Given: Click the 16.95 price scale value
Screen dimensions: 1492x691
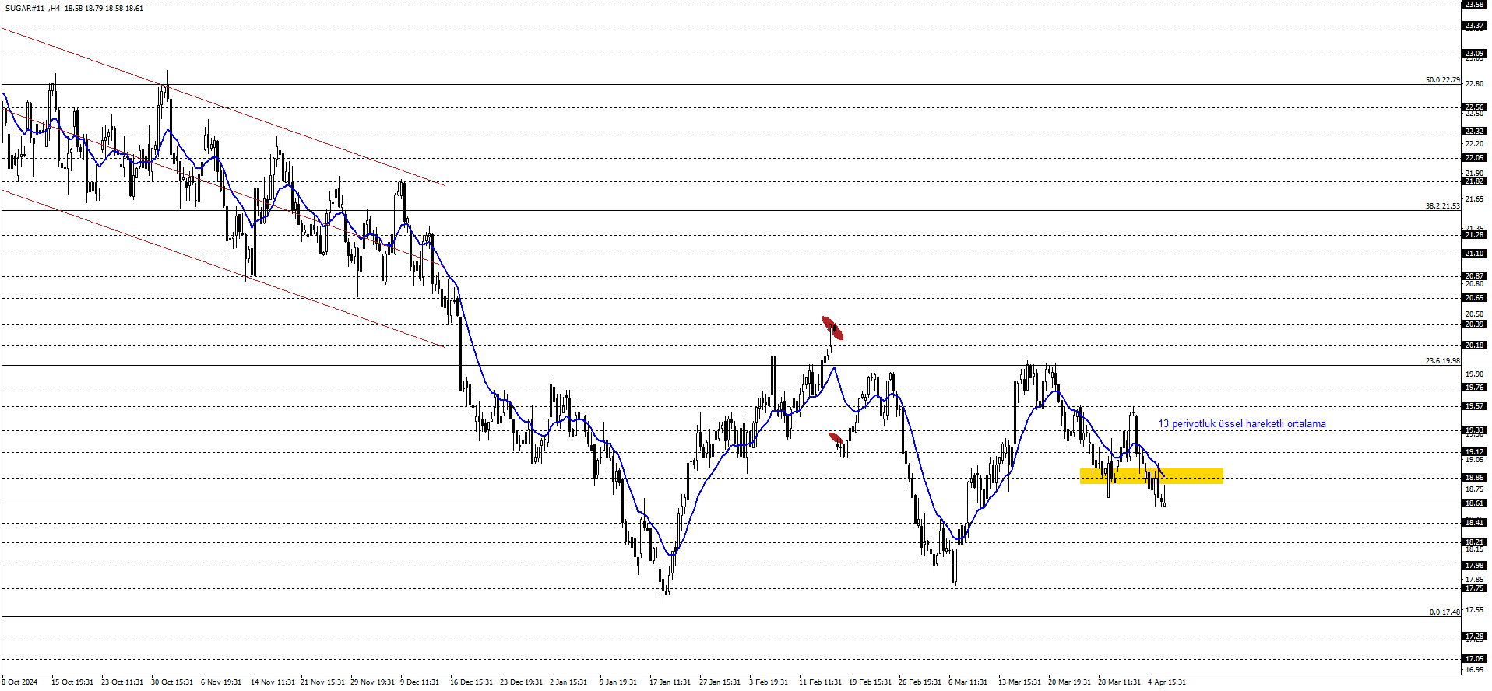Looking at the screenshot, I should [1474, 669].
